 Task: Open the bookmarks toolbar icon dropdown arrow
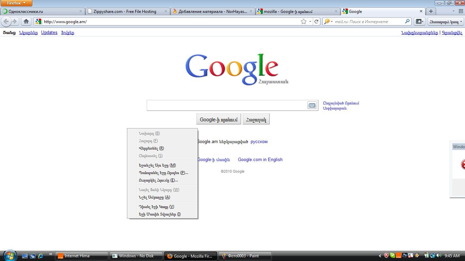[423, 21]
